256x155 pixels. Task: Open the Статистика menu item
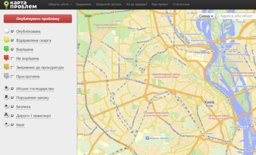181,5
